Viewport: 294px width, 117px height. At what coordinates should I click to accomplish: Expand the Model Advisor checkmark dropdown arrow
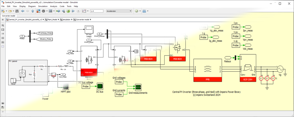[x=140, y=11]
